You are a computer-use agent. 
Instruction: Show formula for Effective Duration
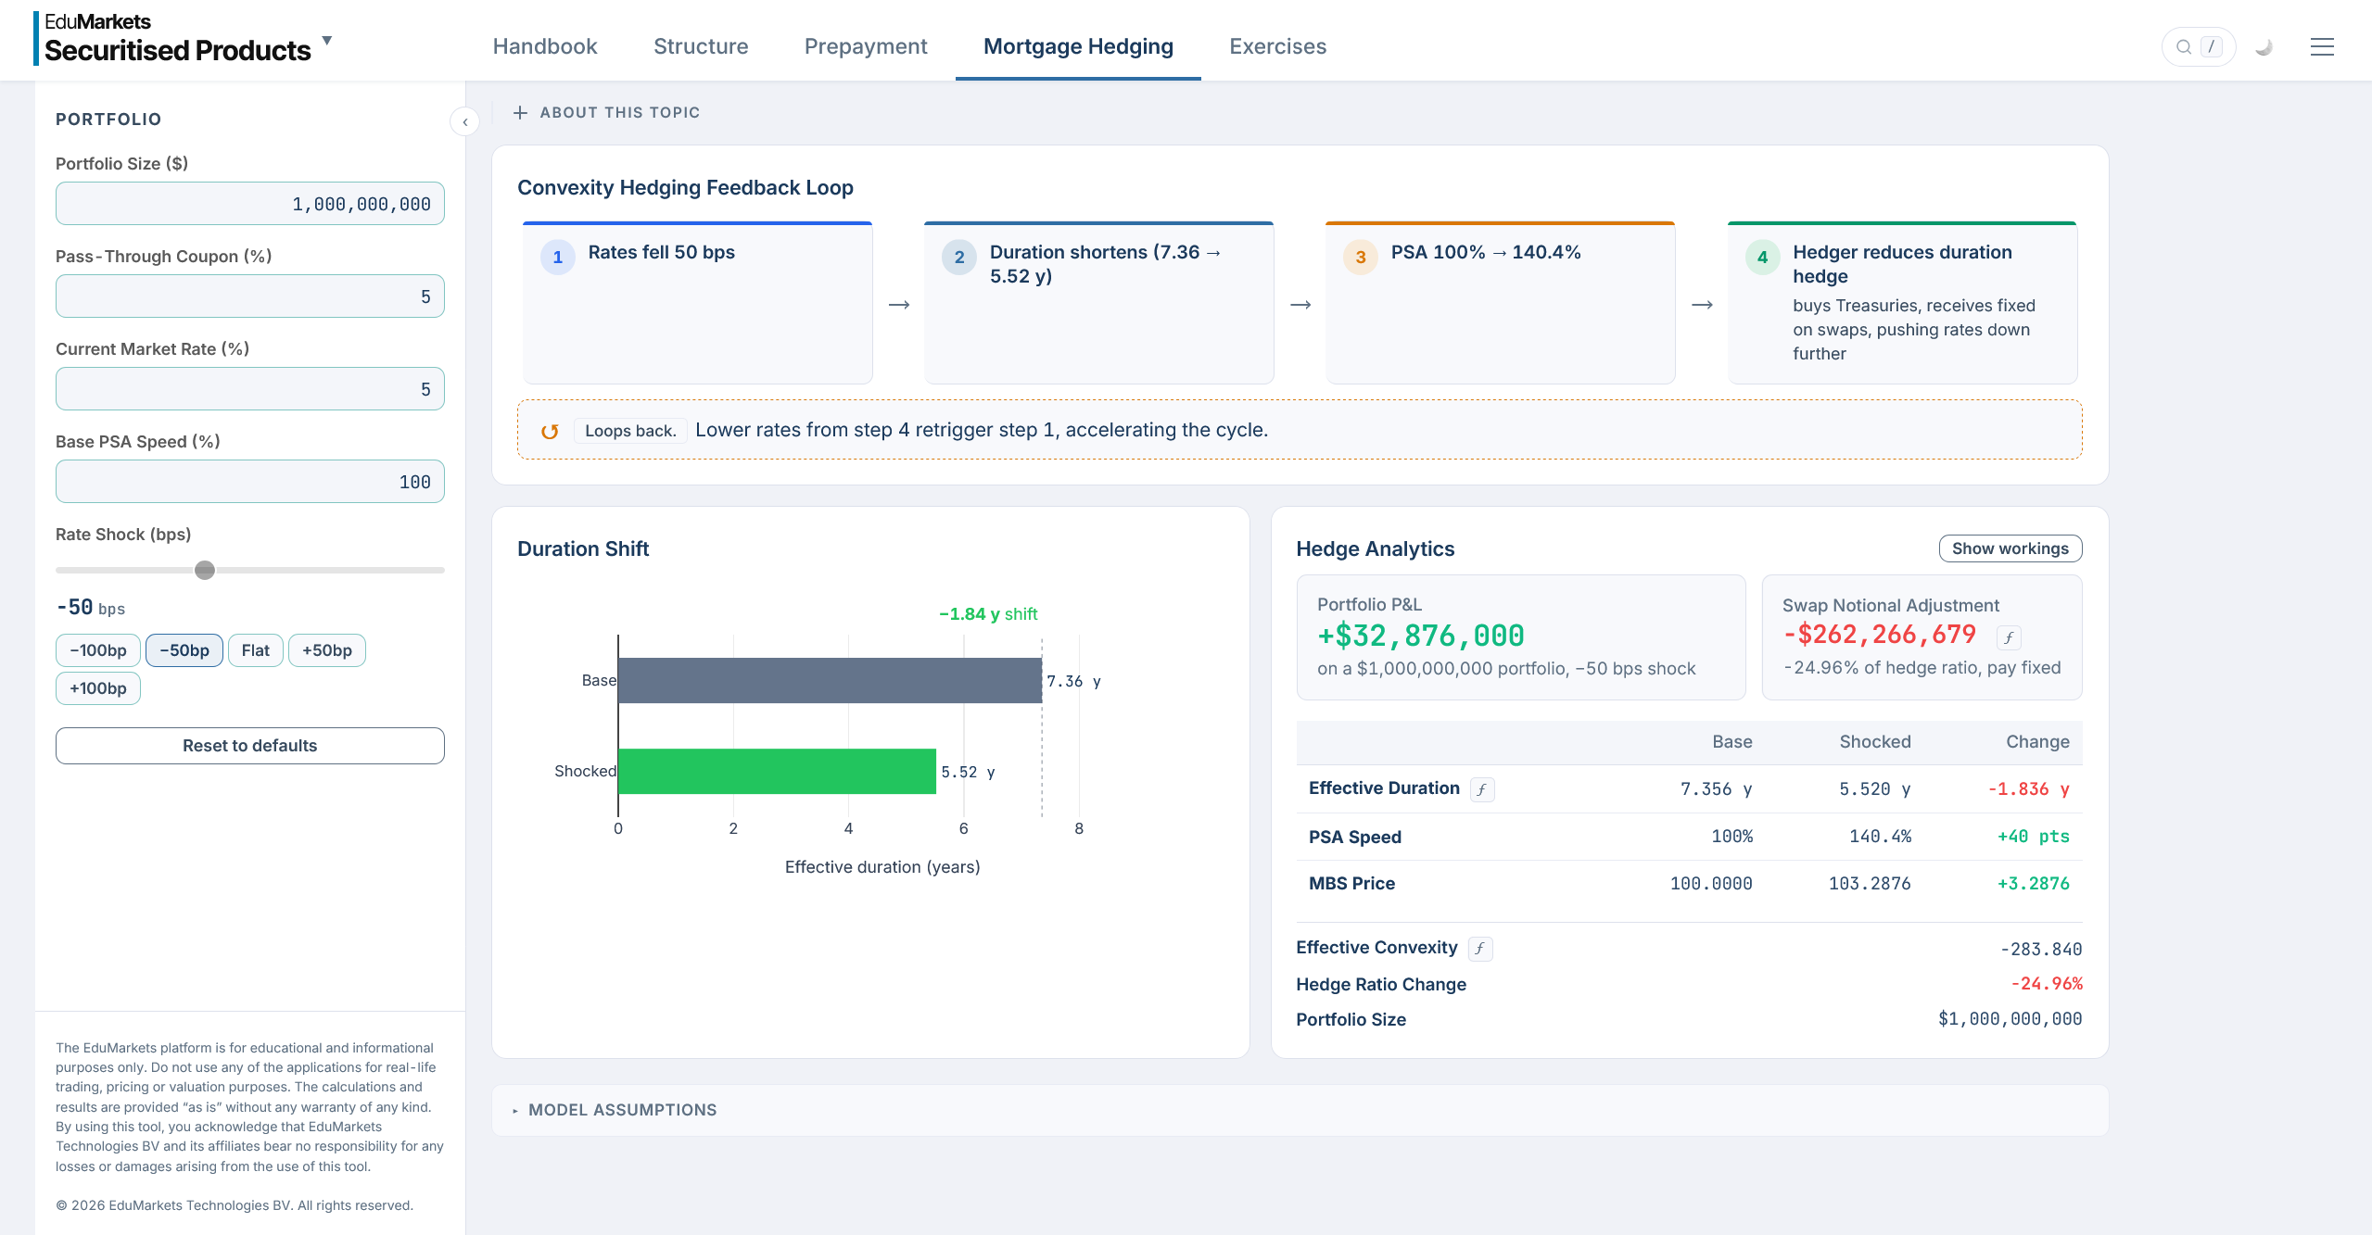click(x=1482, y=789)
